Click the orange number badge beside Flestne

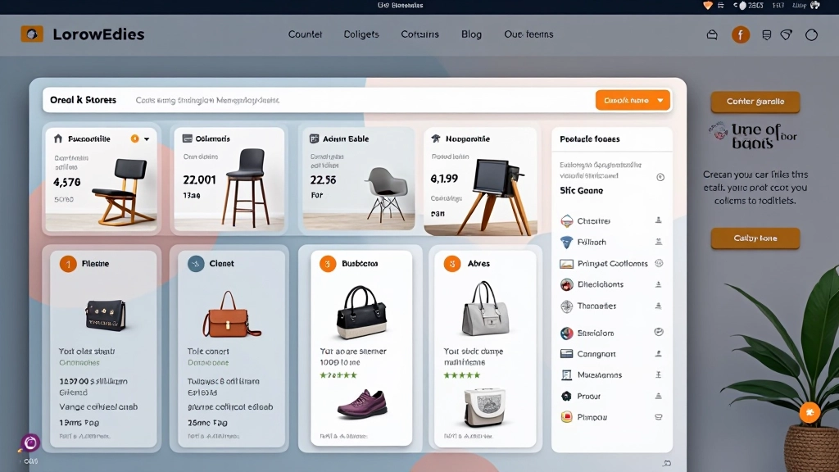click(68, 264)
